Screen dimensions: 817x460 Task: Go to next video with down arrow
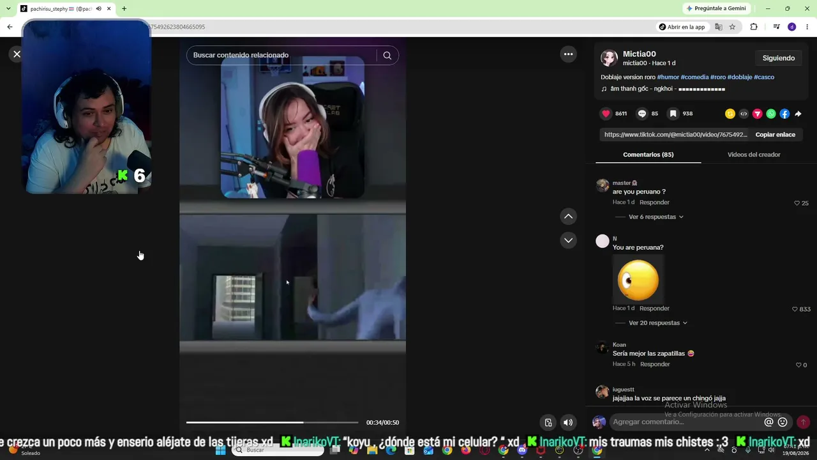click(568, 240)
